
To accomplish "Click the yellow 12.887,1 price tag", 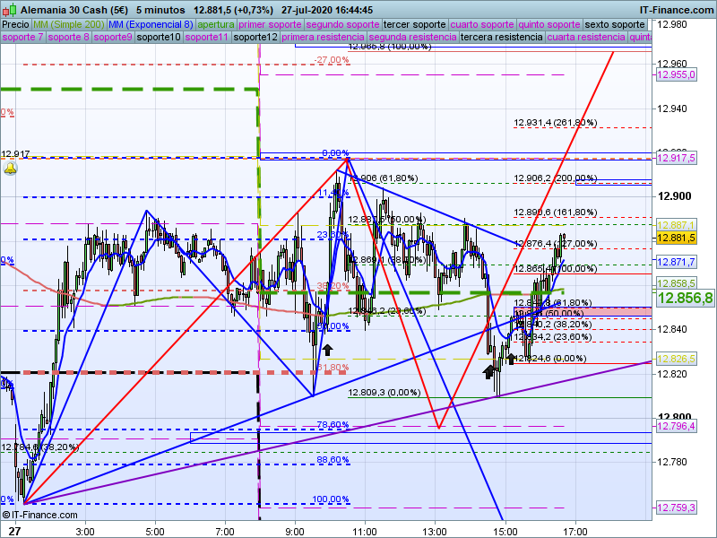I will point(677,225).
